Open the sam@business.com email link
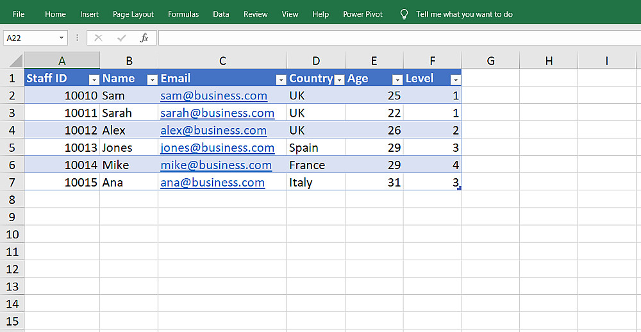The height and width of the screenshot is (332, 641). click(x=213, y=95)
